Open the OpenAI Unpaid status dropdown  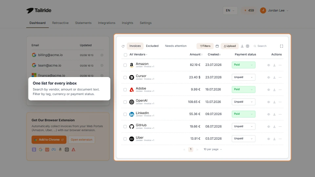pos(243,102)
